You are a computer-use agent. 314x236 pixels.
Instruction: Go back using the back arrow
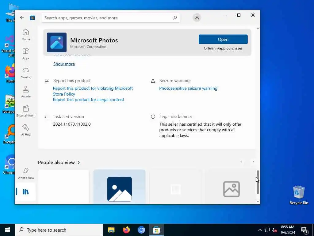22,18
